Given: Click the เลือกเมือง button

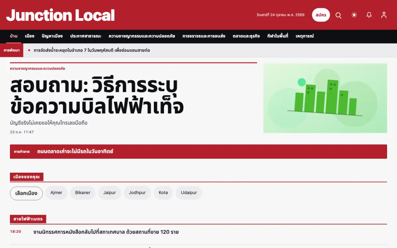Looking at the screenshot, I should click(26, 193).
